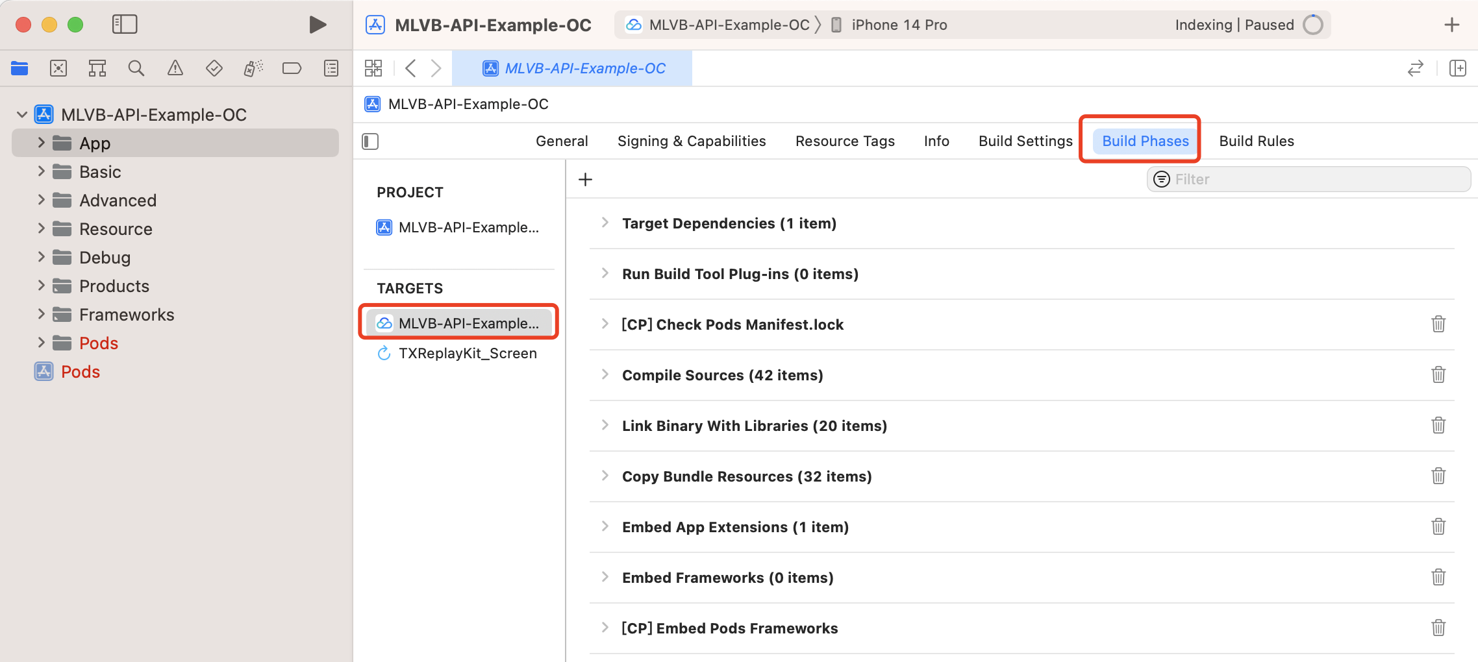Viewport: 1478px width, 662px height.
Task: Open the Find navigator magnifier icon
Action: coord(136,68)
